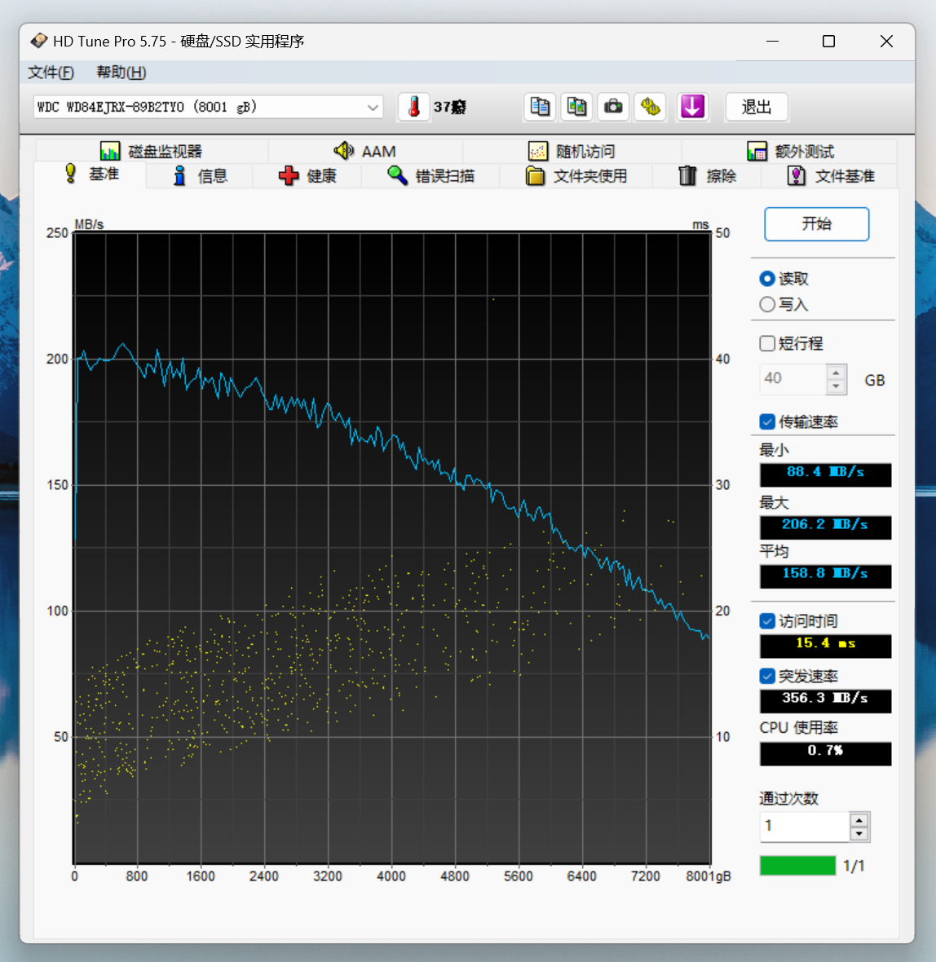This screenshot has width=936, height=962.
Task: Select the 读取 radio button
Action: point(766,279)
